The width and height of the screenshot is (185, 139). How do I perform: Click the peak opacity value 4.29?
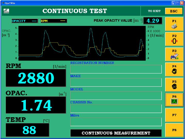coord(153,21)
